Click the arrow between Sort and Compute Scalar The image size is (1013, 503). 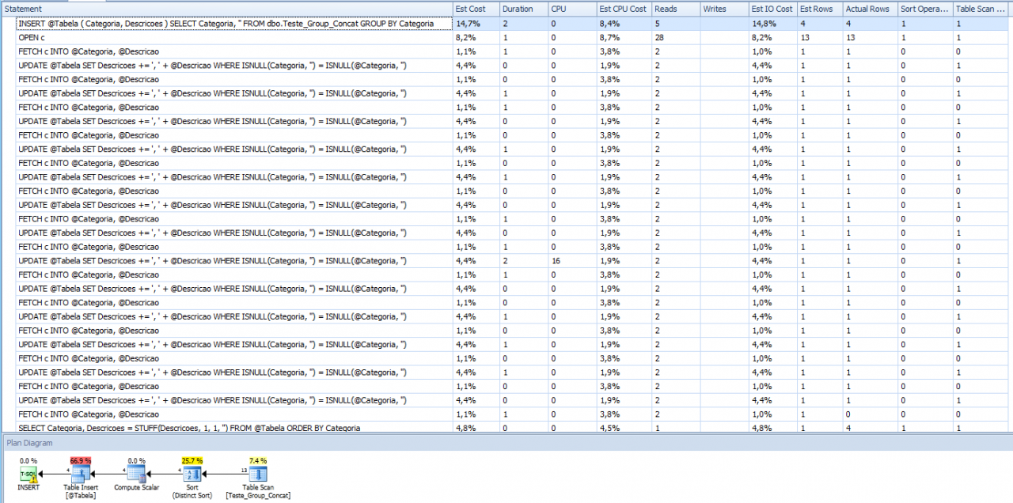click(163, 475)
